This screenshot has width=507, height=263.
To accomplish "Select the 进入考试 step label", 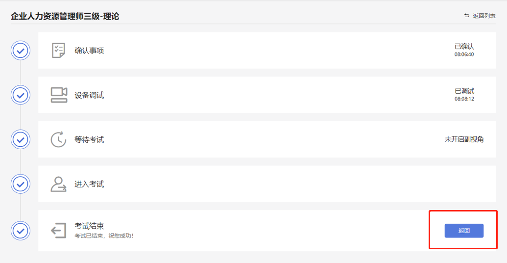I will point(89,184).
